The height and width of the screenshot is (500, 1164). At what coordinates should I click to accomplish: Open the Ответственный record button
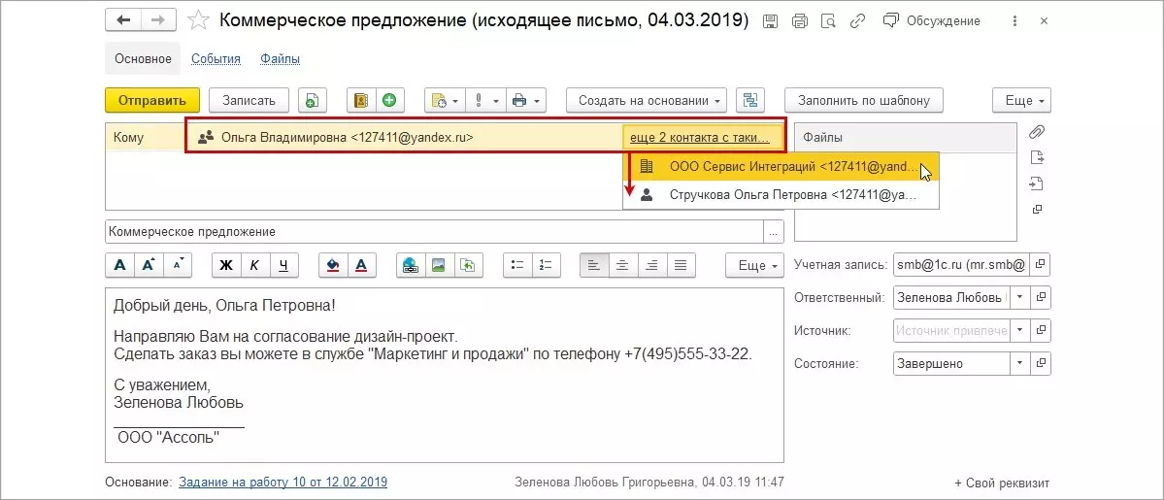1040,297
